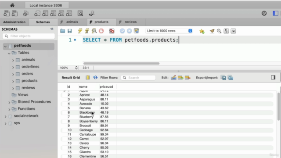The height and width of the screenshot is (158, 281).
Task: Save query to snippets star icon
Action: pos(202,31)
